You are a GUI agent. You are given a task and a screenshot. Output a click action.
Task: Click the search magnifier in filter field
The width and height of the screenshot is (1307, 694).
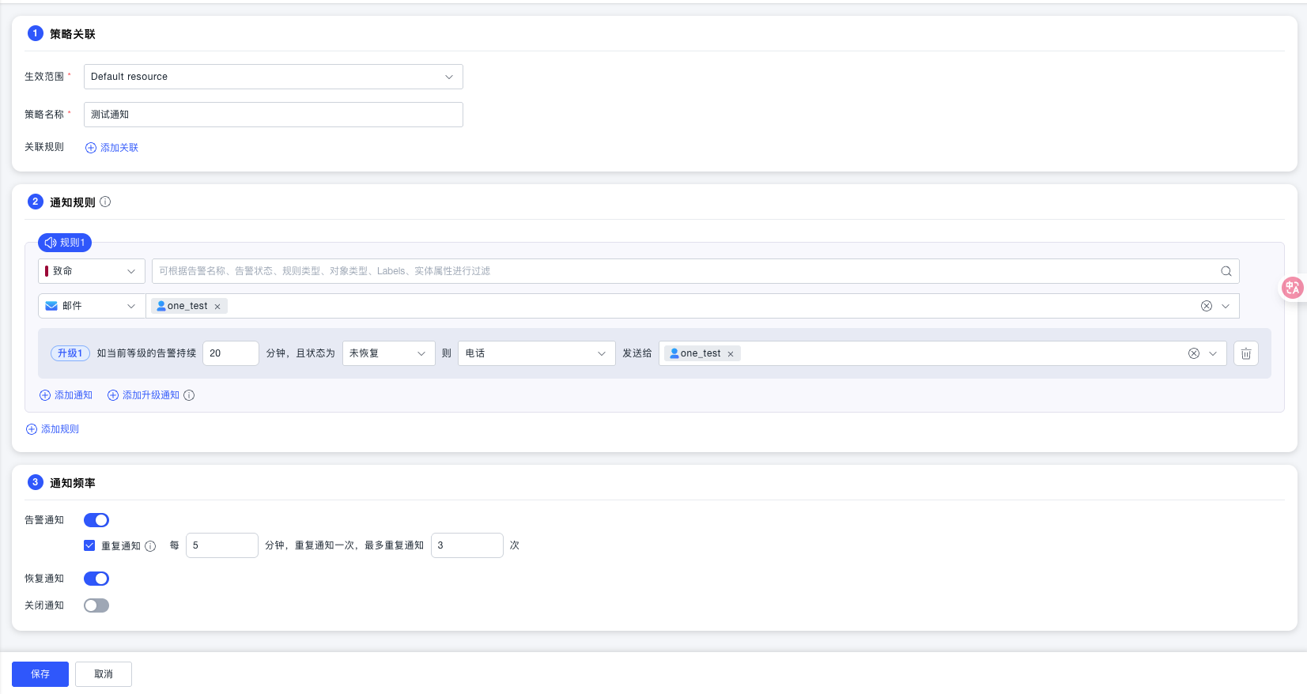pos(1226,271)
